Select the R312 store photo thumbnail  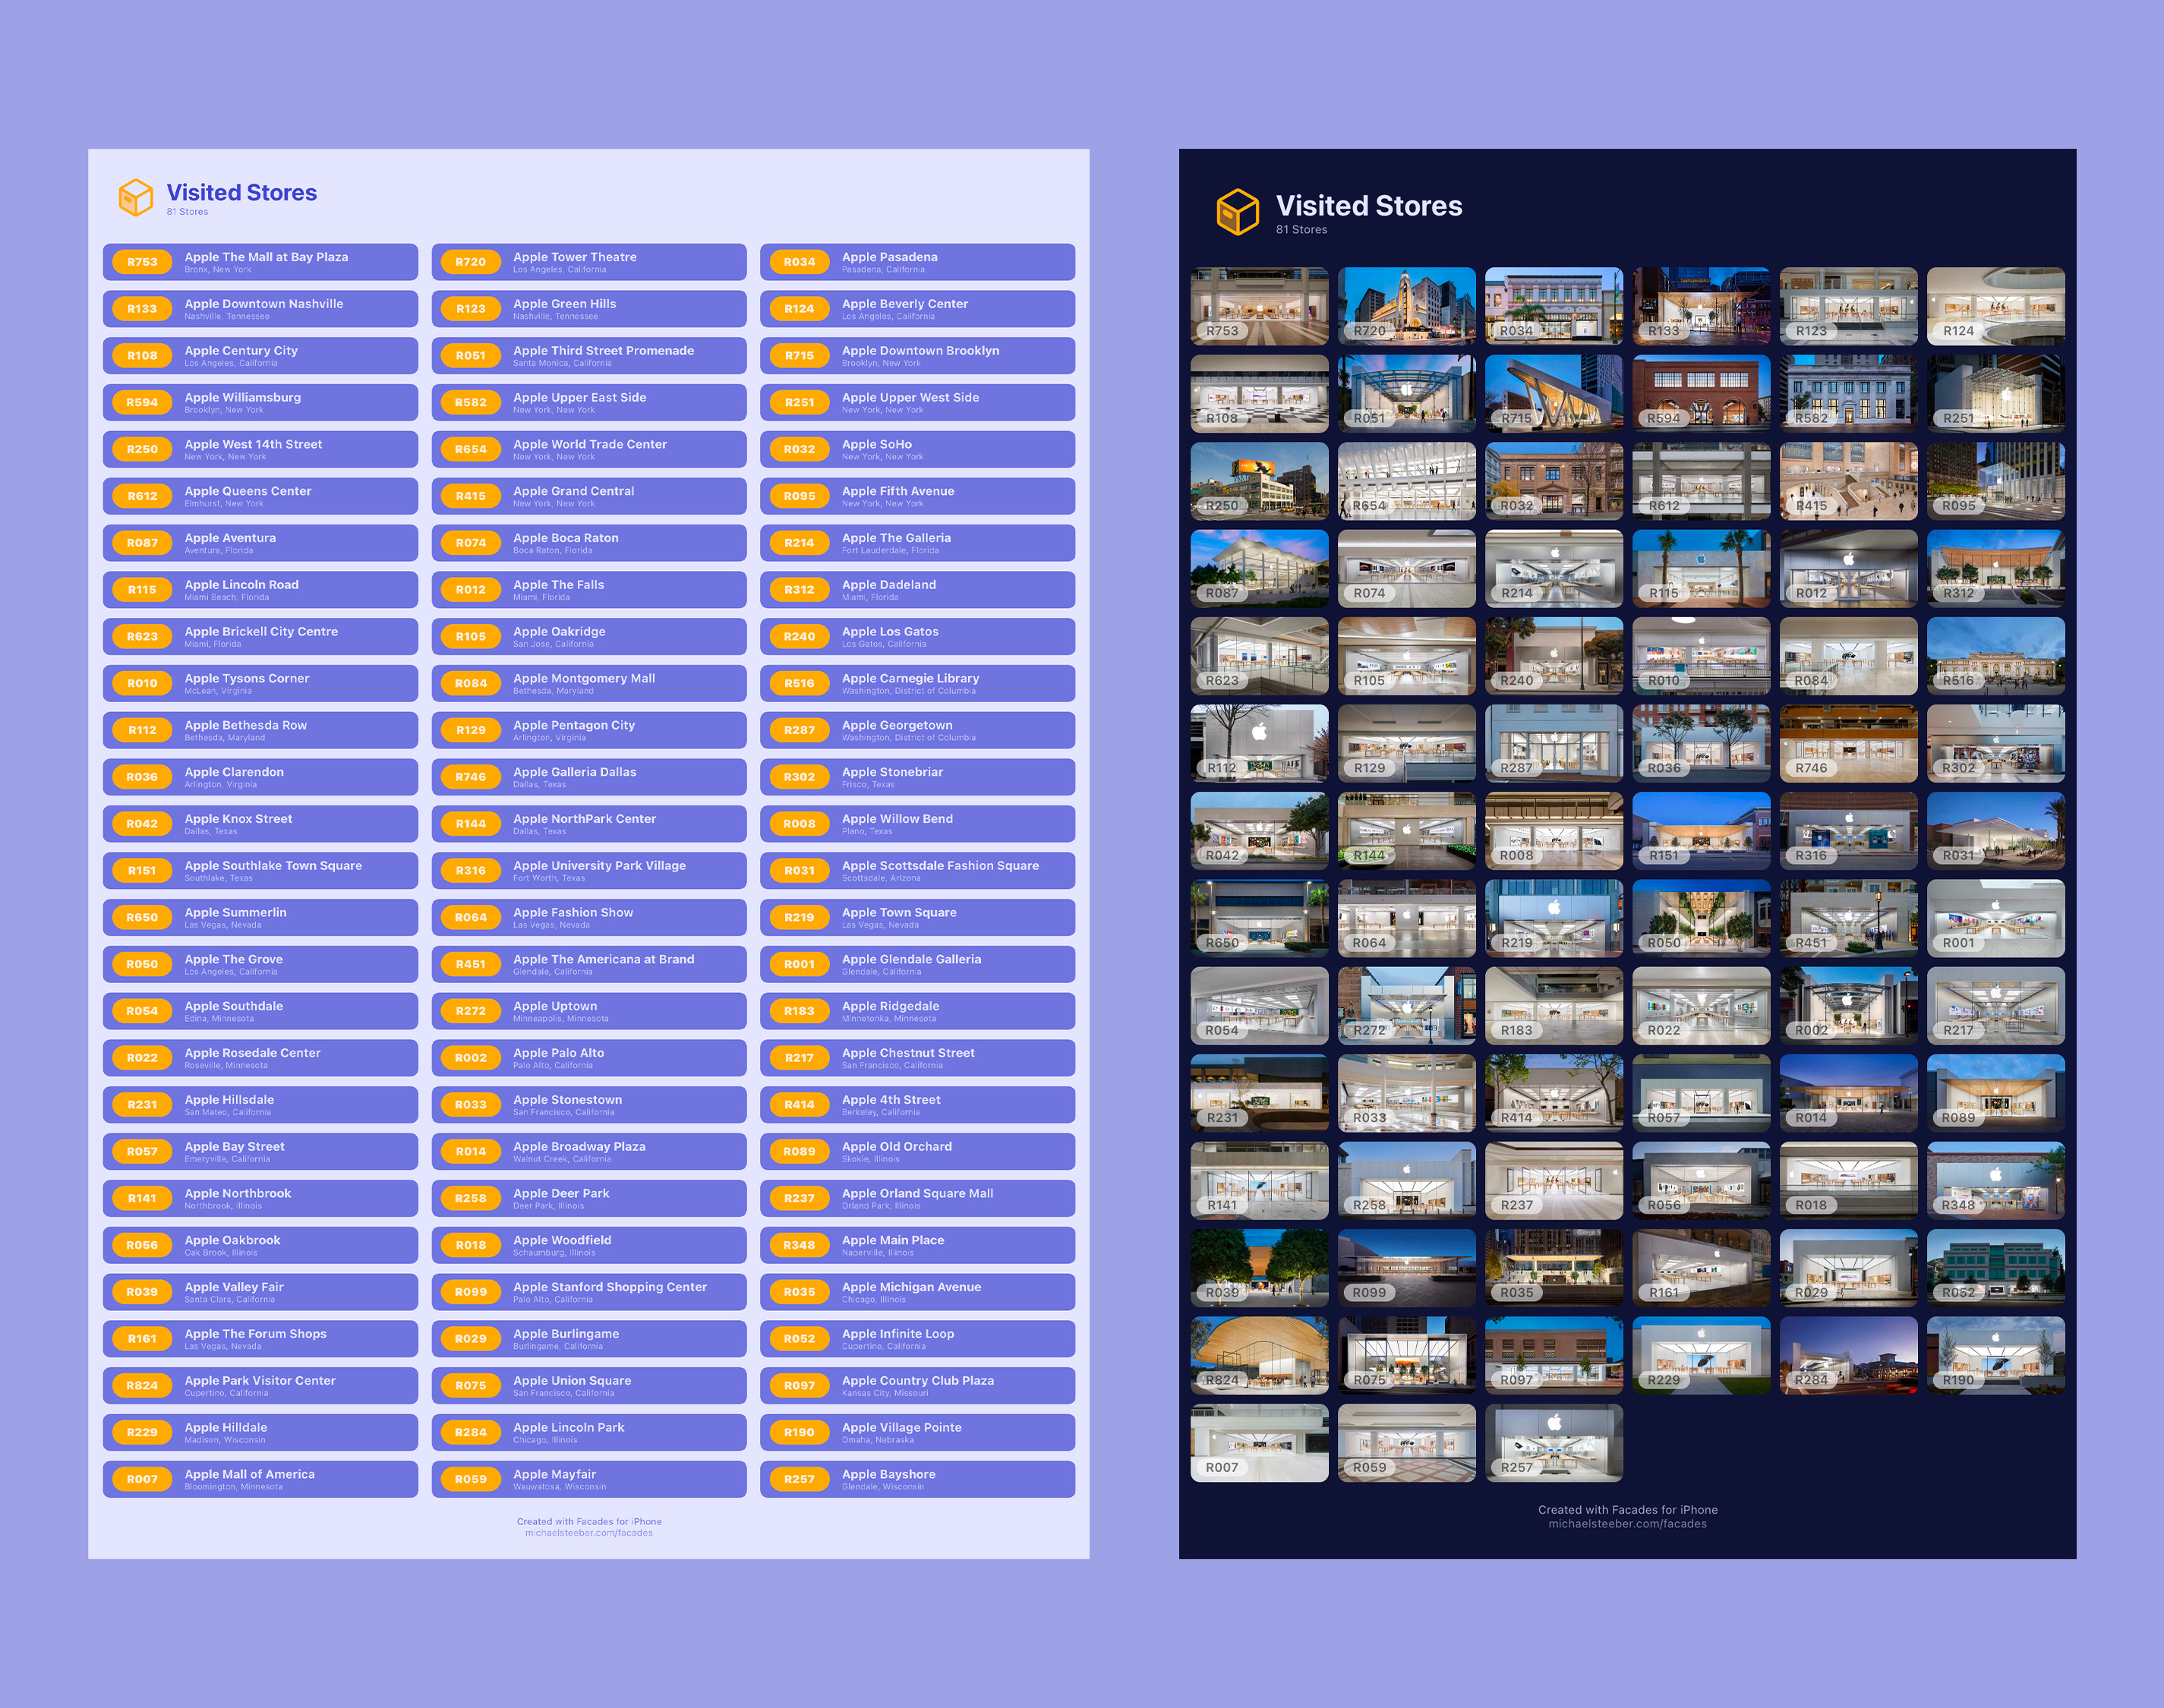point(1996,569)
